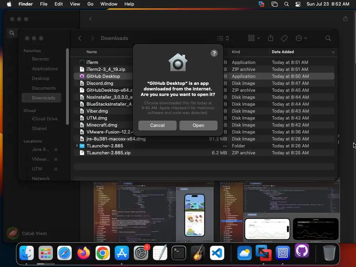Open the View menu

75,4
